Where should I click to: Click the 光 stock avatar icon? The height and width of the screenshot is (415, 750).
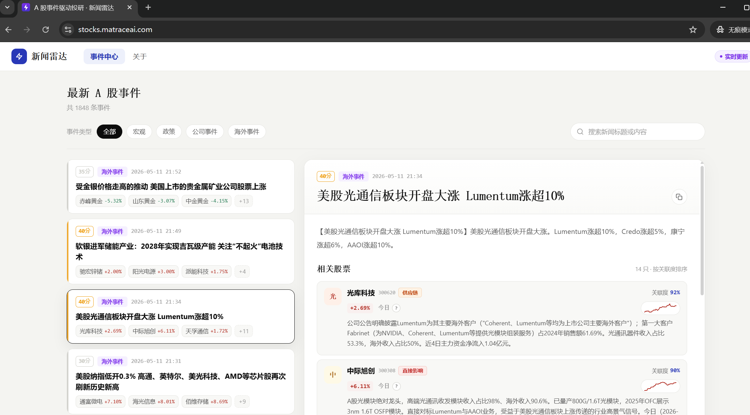pos(333,296)
